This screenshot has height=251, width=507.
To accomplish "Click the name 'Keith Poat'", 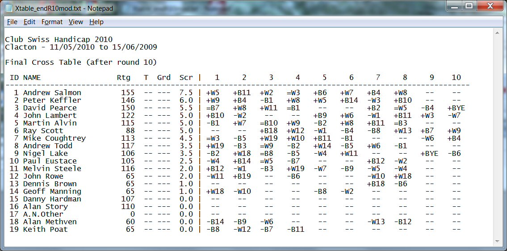I will tap(45, 230).
